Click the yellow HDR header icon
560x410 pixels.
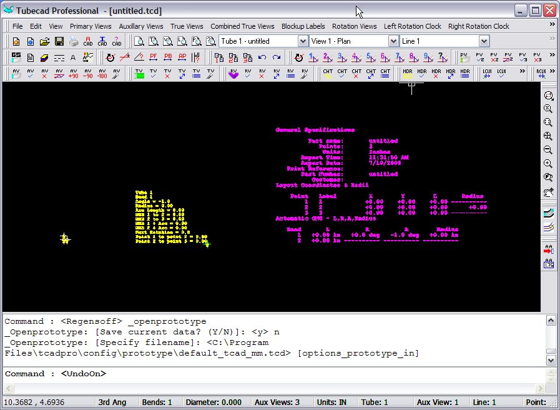pos(408,73)
